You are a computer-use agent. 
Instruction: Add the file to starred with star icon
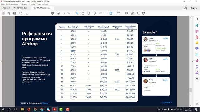(9, 13)
